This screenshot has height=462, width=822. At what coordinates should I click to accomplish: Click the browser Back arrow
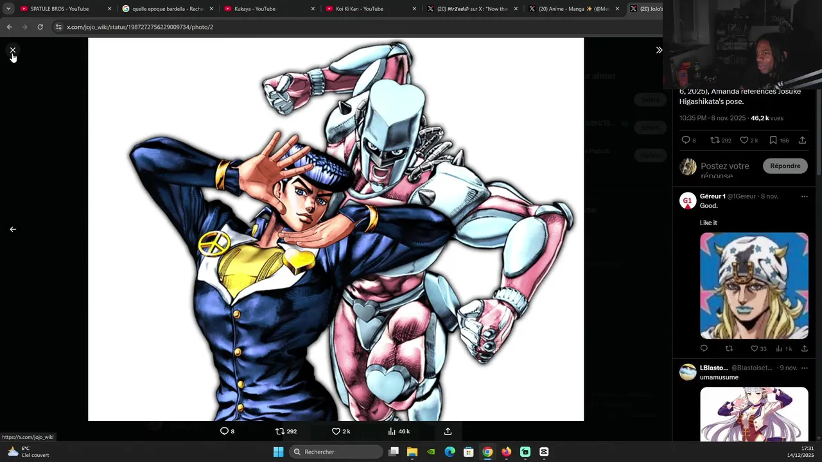(9, 27)
